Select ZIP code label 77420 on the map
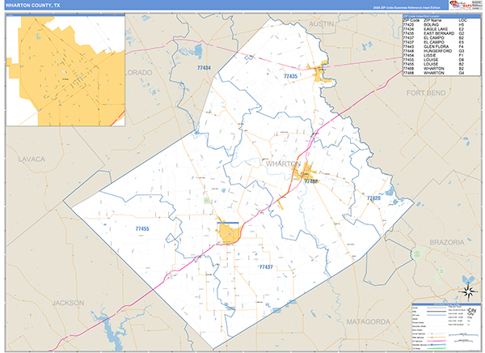485x353 pixels. click(x=373, y=198)
